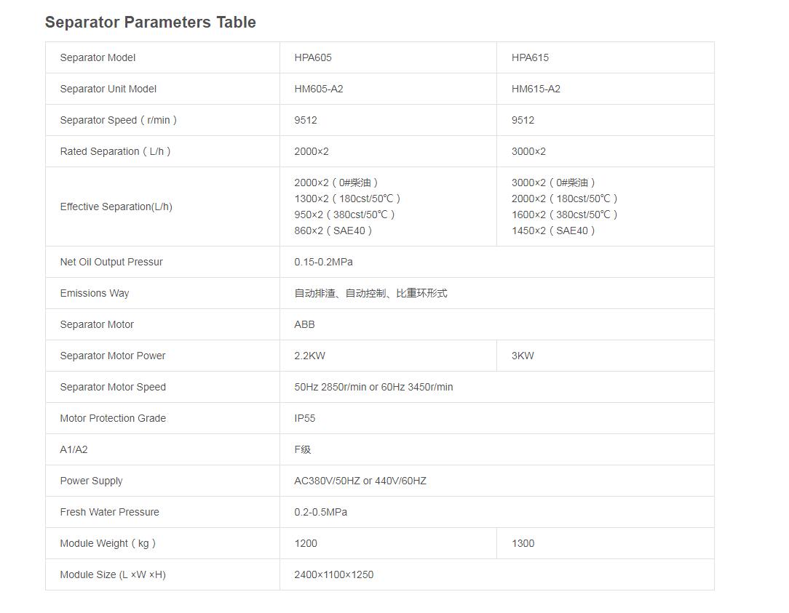
Task: Click the 3KW motor power value
Action: click(523, 356)
